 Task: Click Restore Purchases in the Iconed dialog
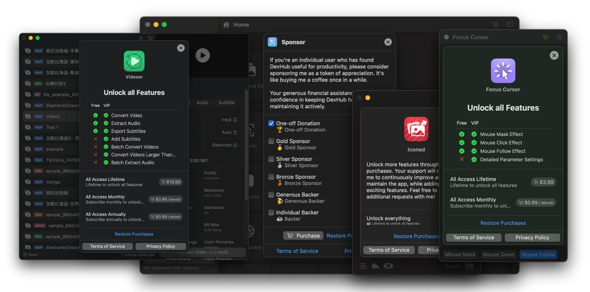[416, 236]
